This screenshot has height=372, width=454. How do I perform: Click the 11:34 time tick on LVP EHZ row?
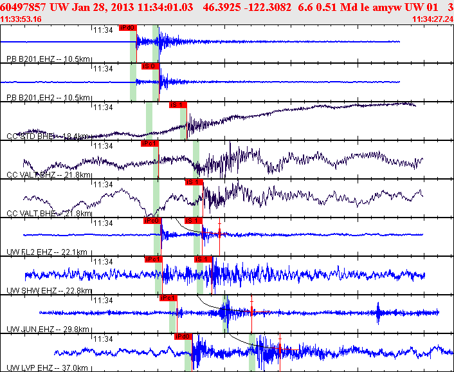coord(103,339)
